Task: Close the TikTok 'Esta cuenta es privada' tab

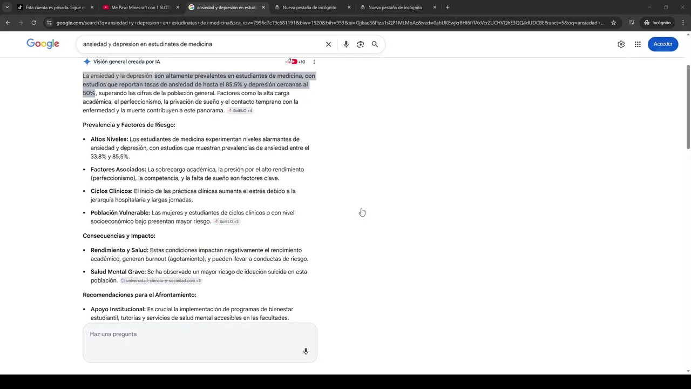Action: (92, 8)
